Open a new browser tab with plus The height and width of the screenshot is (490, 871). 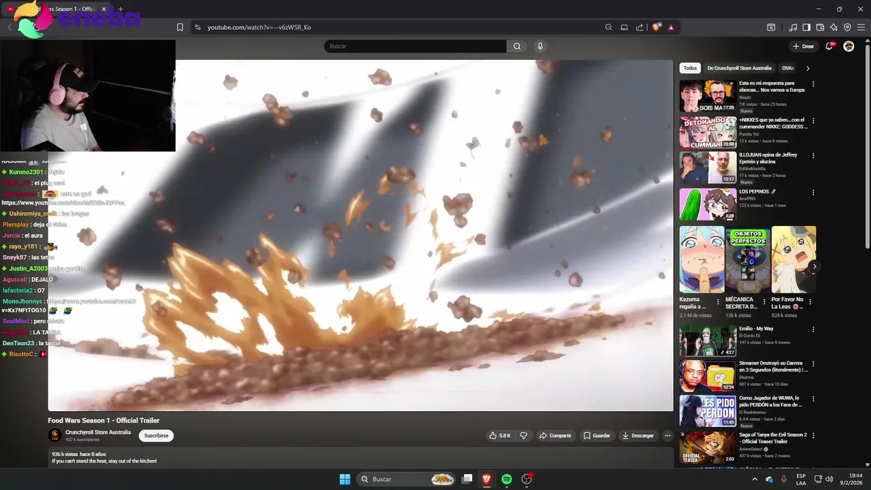click(x=120, y=9)
